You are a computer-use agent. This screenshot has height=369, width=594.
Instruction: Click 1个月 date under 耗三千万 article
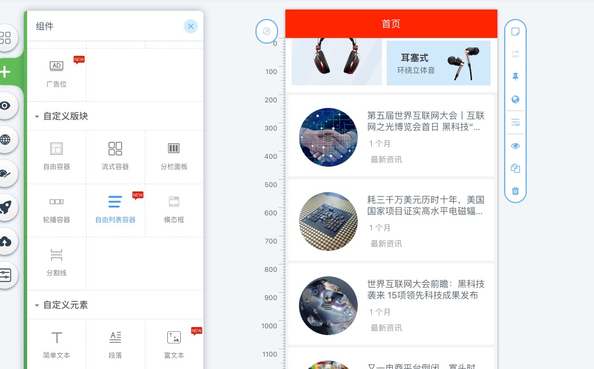point(380,228)
